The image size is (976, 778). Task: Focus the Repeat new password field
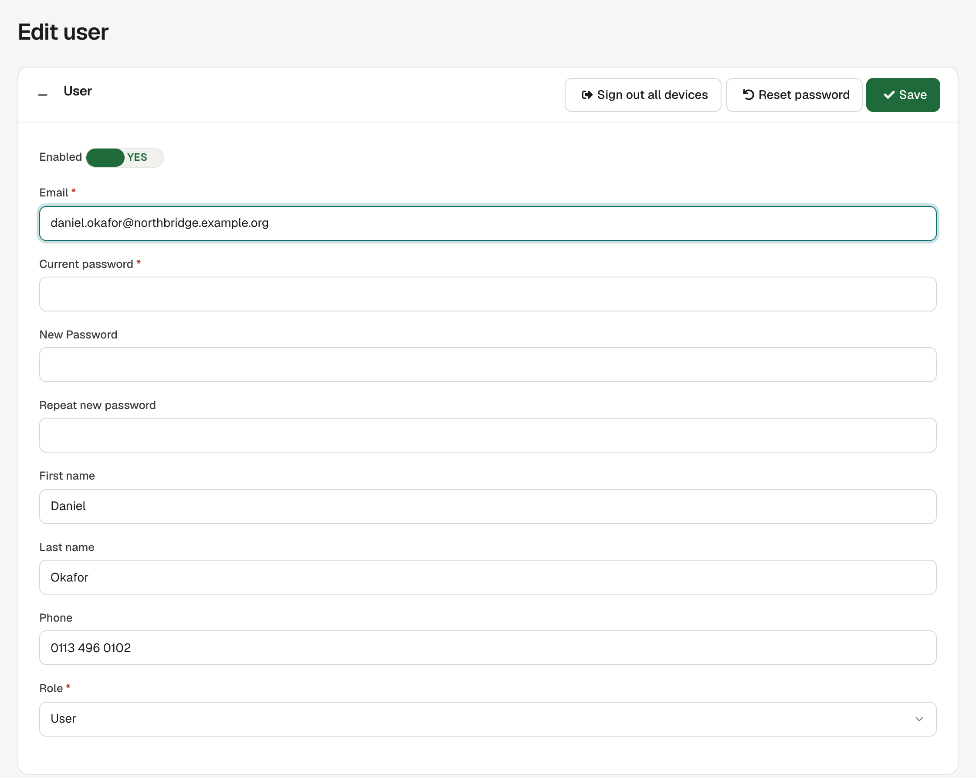[x=488, y=435]
